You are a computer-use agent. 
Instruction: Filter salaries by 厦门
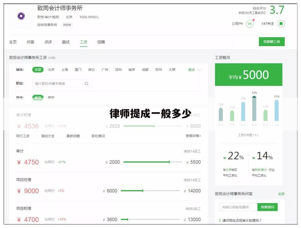78,70
